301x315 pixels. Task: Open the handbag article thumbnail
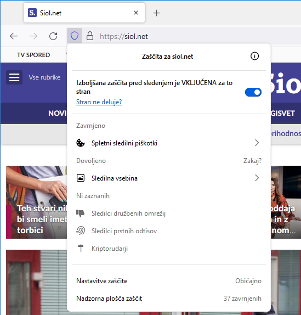click(36, 202)
